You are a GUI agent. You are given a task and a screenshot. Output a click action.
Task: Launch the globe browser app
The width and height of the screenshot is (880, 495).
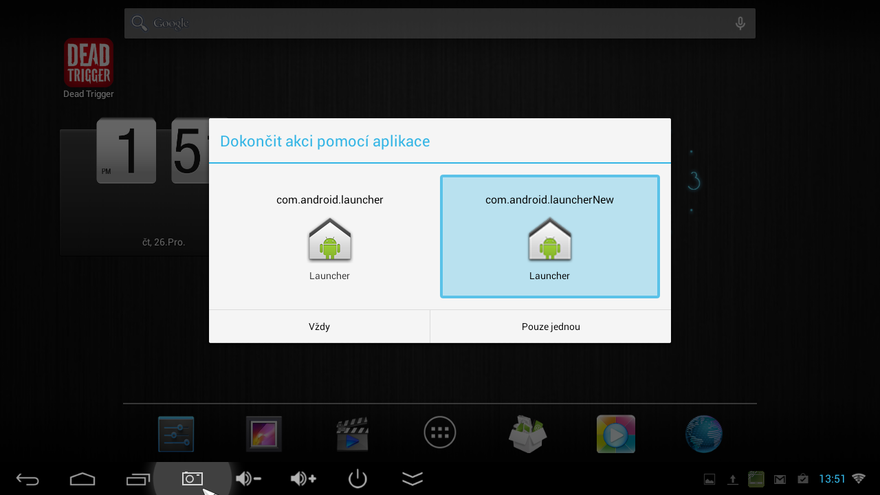pyautogui.click(x=703, y=434)
